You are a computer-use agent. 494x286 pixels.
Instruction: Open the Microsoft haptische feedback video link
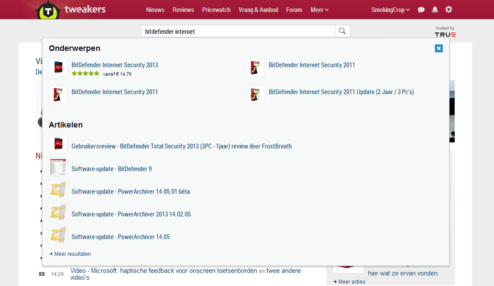pos(163,271)
